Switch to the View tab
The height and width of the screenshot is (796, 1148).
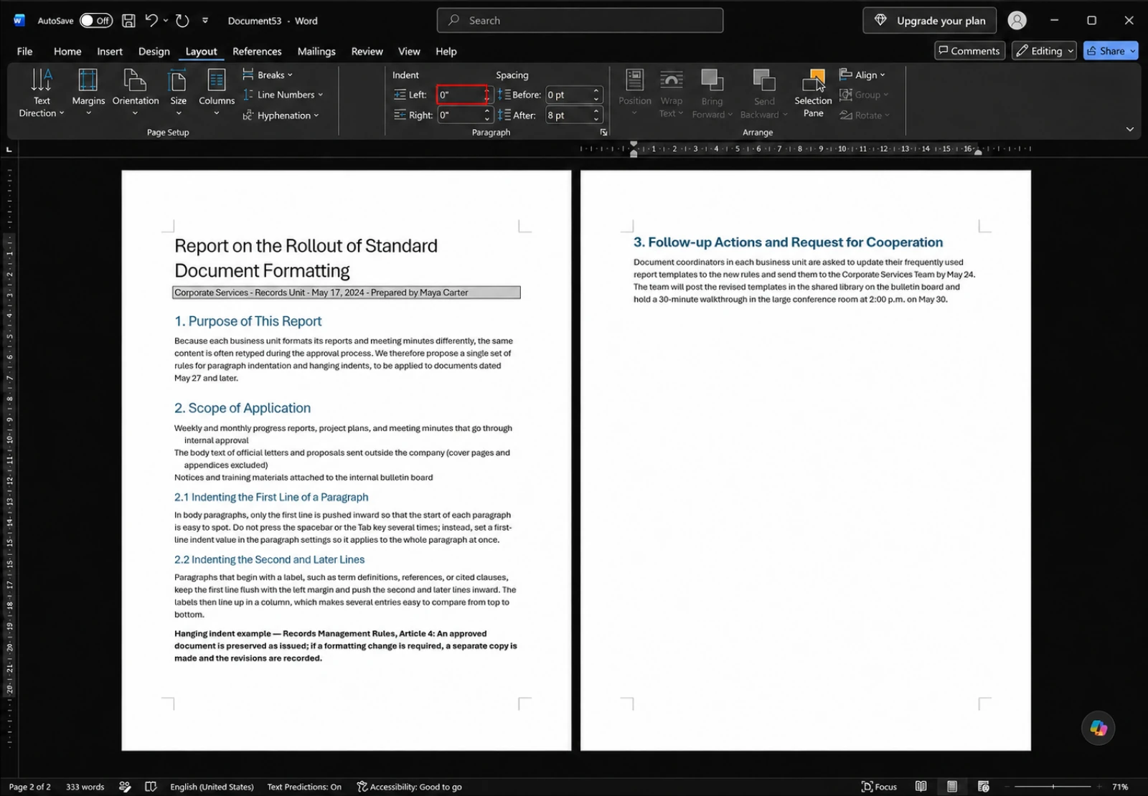click(409, 51)
